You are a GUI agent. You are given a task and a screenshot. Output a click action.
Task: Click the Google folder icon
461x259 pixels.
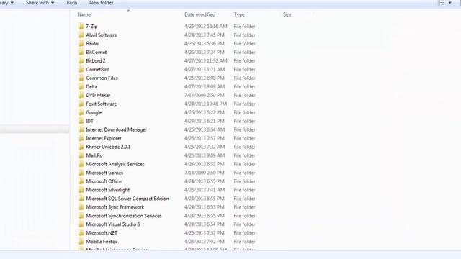pyautogui.click(x=81, y=112)
